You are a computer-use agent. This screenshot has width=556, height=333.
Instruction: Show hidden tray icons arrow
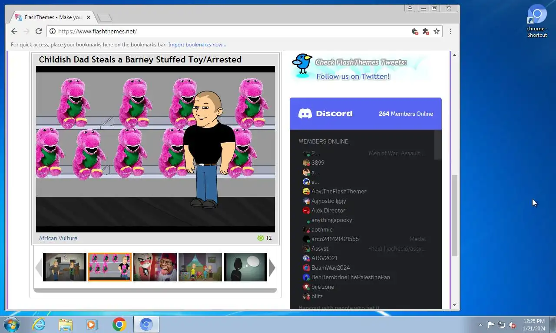coord(480,324)
